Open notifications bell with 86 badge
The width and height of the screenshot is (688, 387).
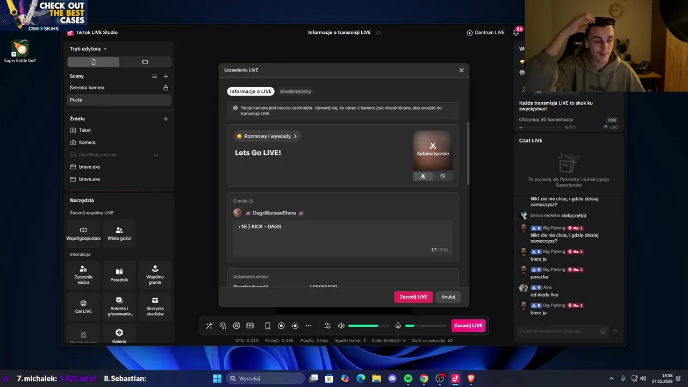tap(516, 33)
